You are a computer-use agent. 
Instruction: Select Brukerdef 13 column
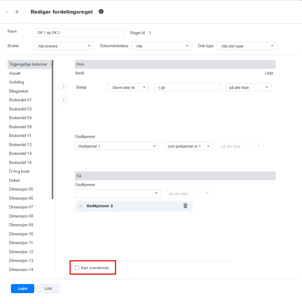click(x=20, y=145)
